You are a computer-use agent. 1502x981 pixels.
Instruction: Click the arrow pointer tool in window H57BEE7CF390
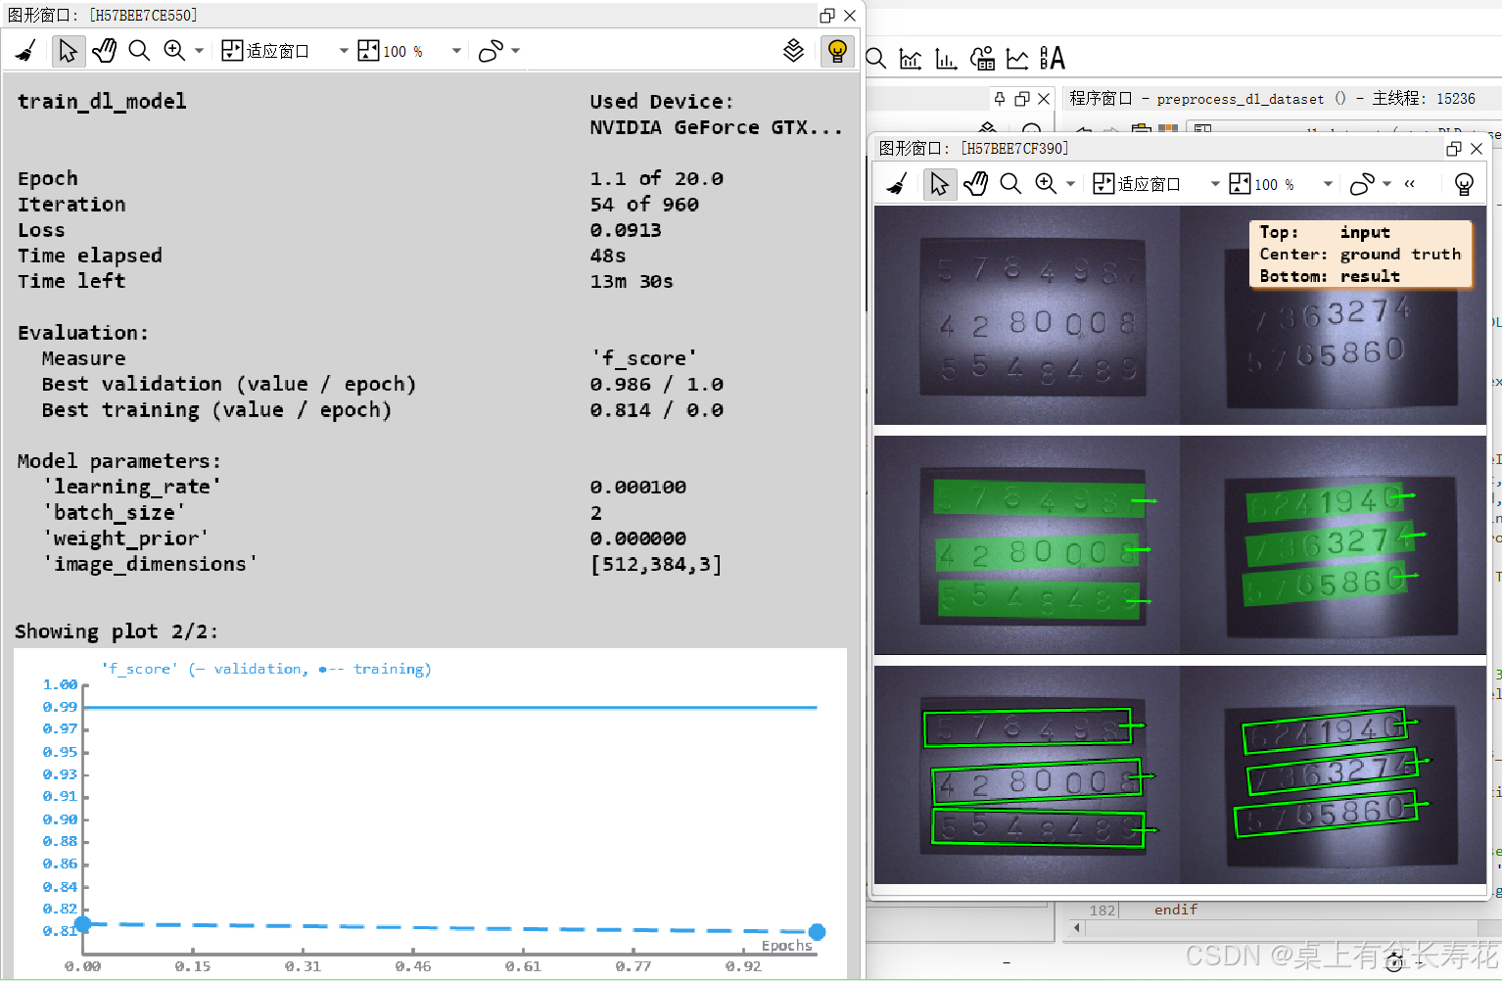coord(939,183)
